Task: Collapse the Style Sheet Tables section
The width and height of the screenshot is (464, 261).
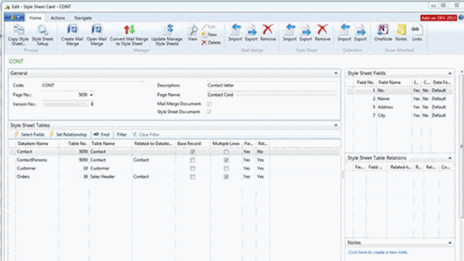Action: (336, 125)
